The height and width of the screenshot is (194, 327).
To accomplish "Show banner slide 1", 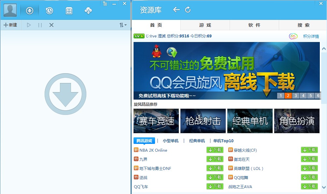I will tap(281, 96).
